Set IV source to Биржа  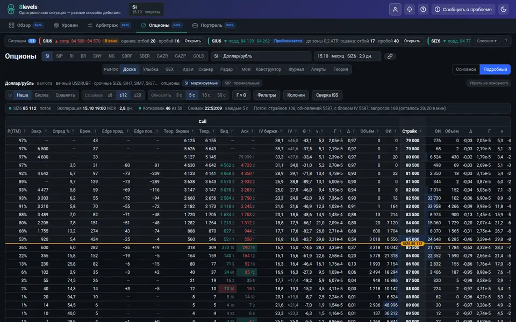[x=42, y=96]
